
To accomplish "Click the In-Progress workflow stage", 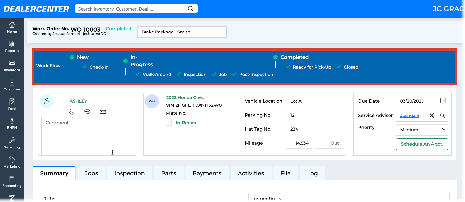I will point(142,61).
